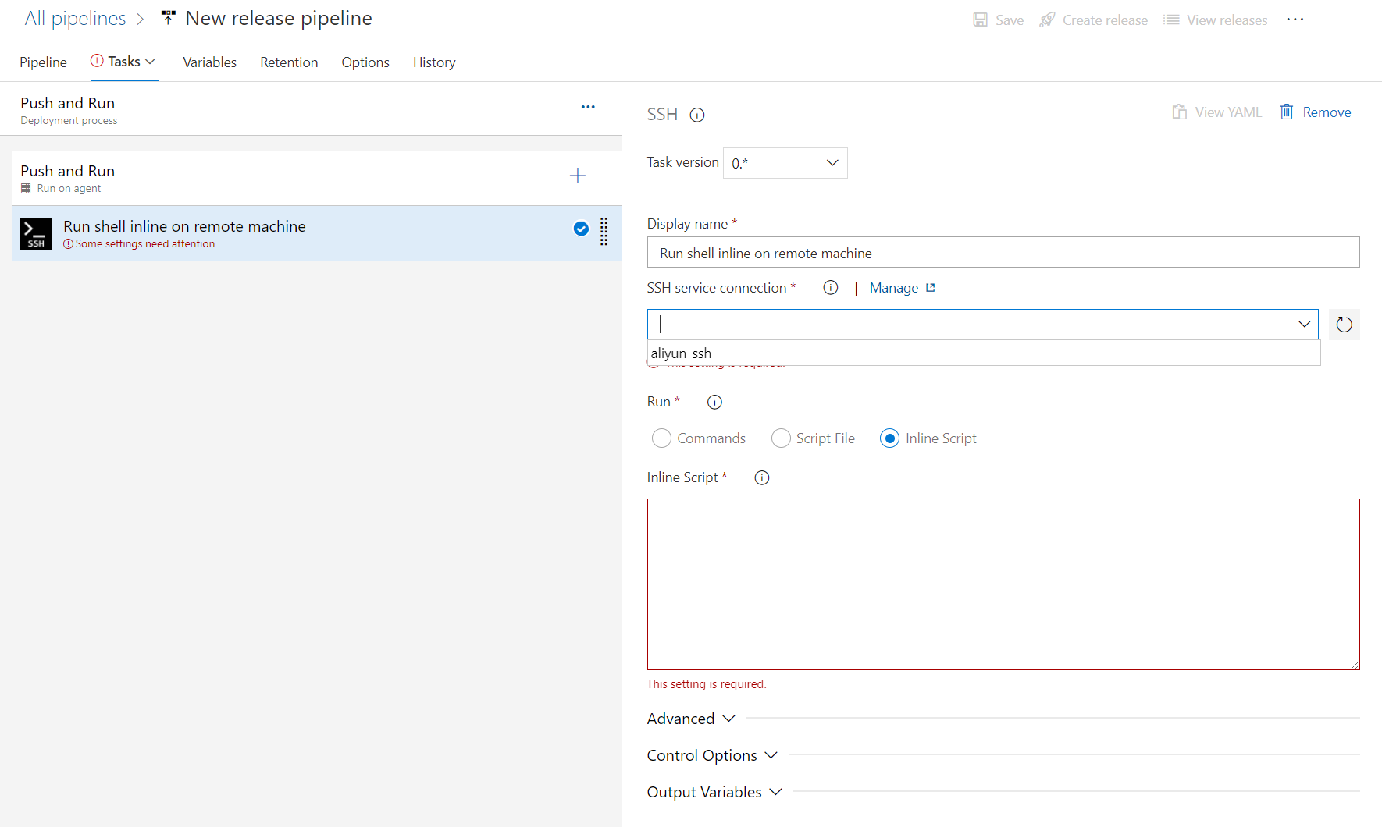The image size is (1382, 827).
Task: Select the Inline Script run option
Action: pyautogui.click(x=889, y=438)
